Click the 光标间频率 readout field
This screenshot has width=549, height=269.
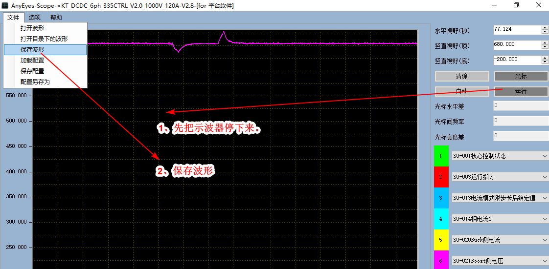tap(521, 121)
